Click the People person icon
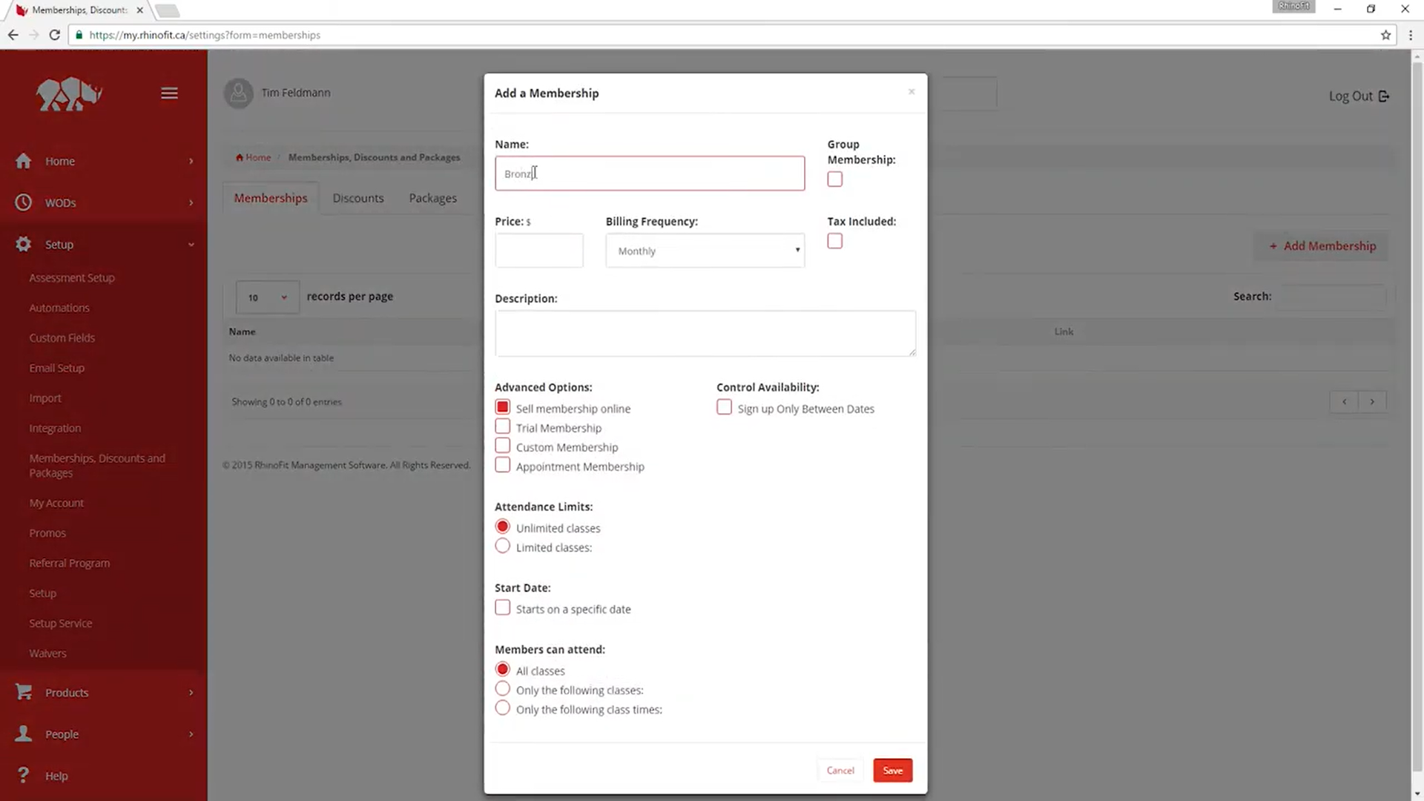 tap(24, 734)
